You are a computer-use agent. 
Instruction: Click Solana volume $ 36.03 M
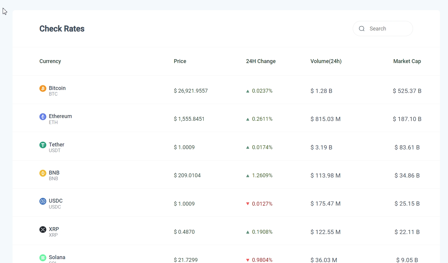coord(324,260)
